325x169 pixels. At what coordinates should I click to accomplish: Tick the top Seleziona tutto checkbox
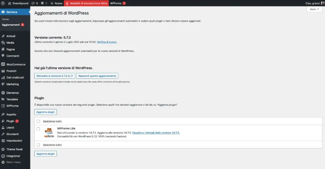click(38, 121)
